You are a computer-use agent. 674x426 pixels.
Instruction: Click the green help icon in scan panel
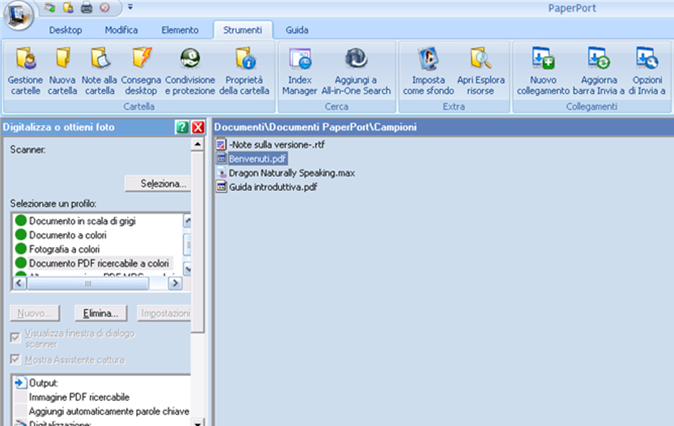coord(182,127)
